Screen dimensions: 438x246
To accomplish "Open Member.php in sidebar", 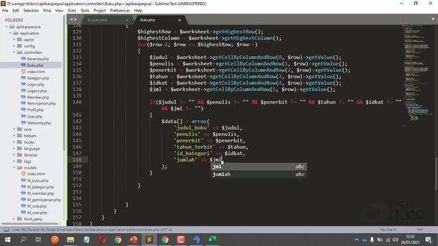I will 38,97.
